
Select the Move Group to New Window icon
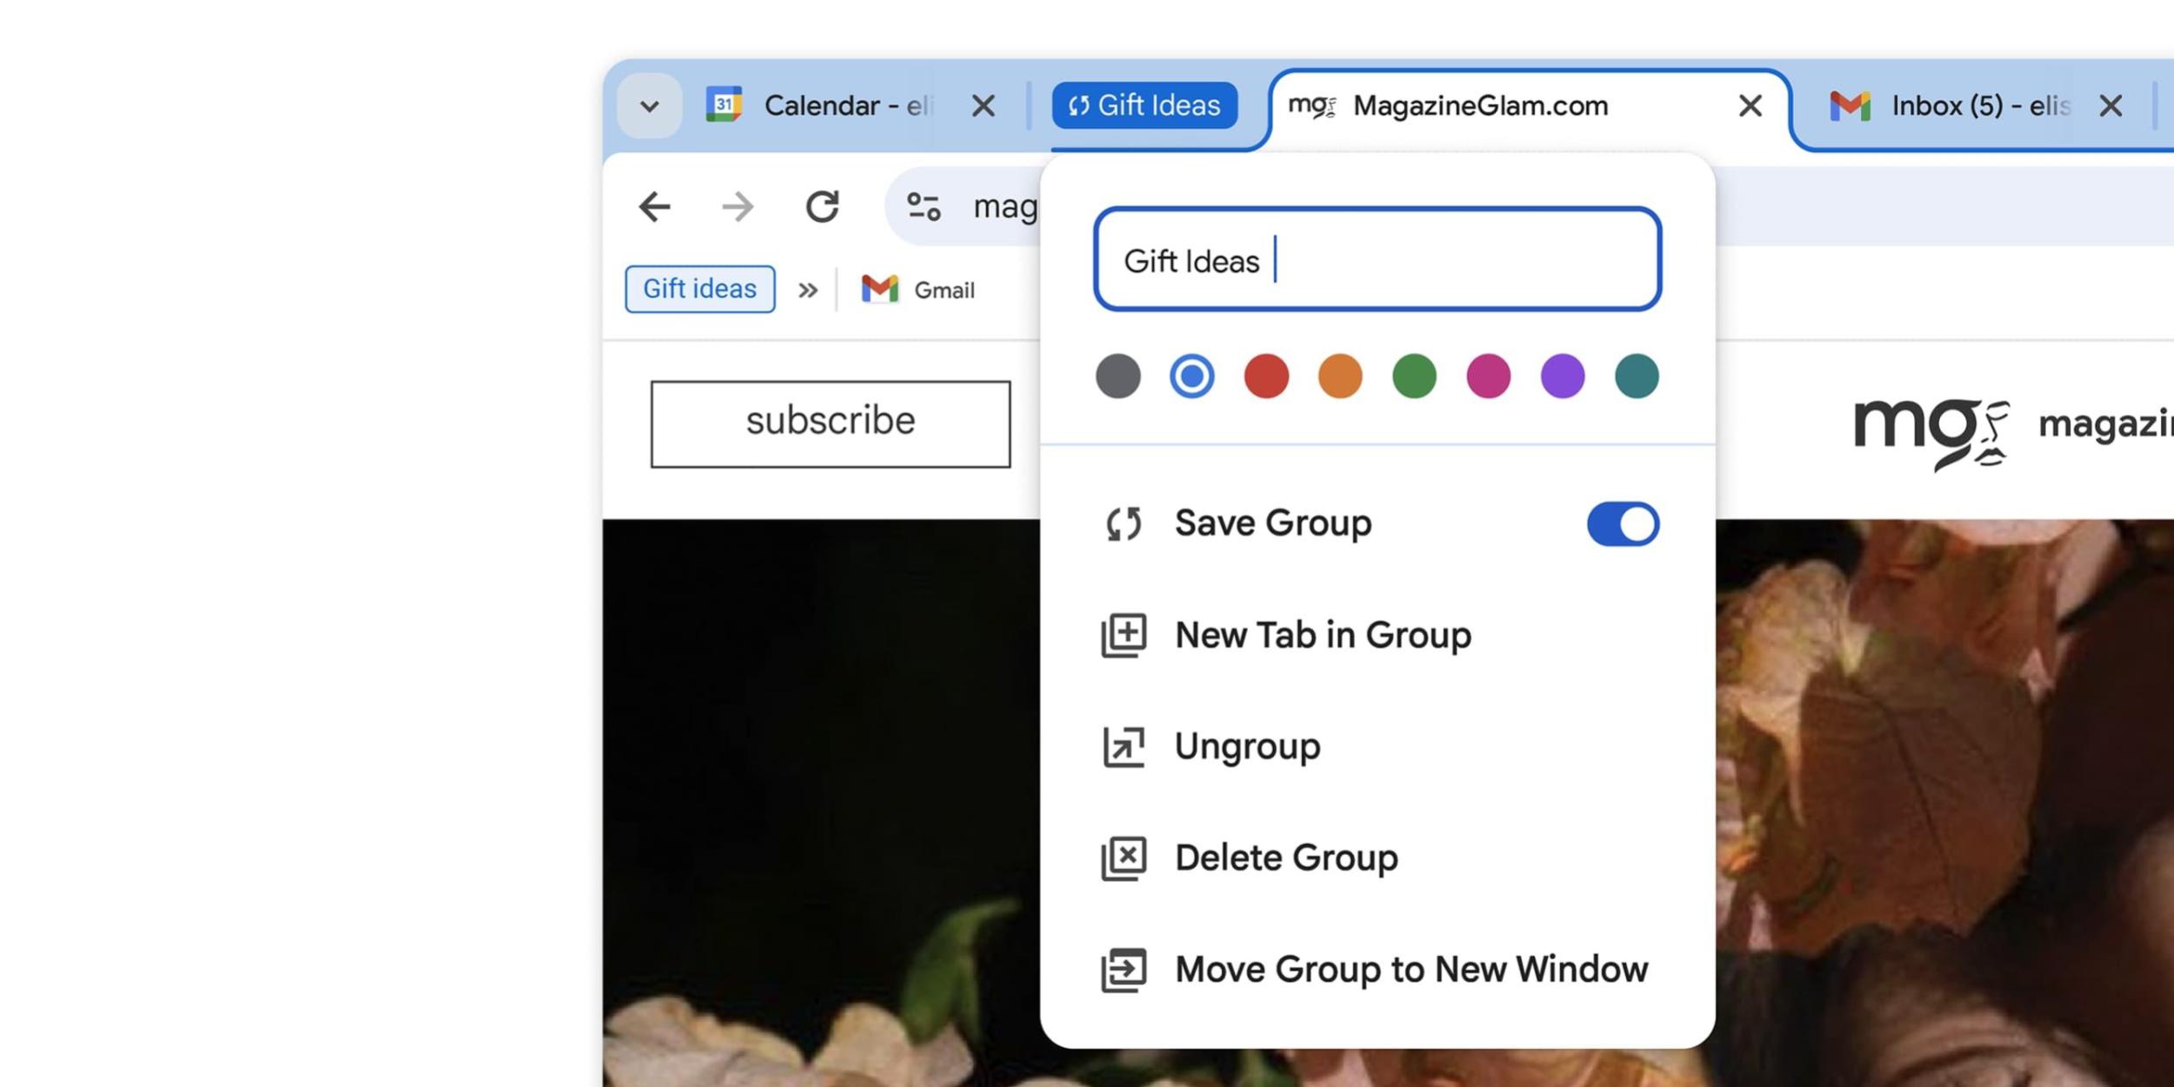coord(1123,969)
